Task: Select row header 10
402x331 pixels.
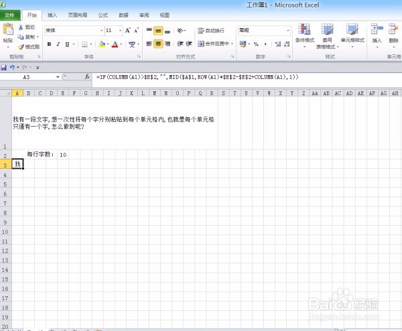Action: pyautogui.click(x=5, y=232)
